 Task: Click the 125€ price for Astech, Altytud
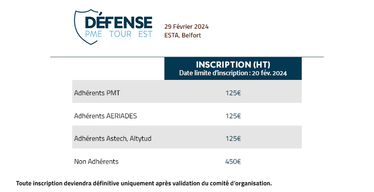(x=233, y=138)
